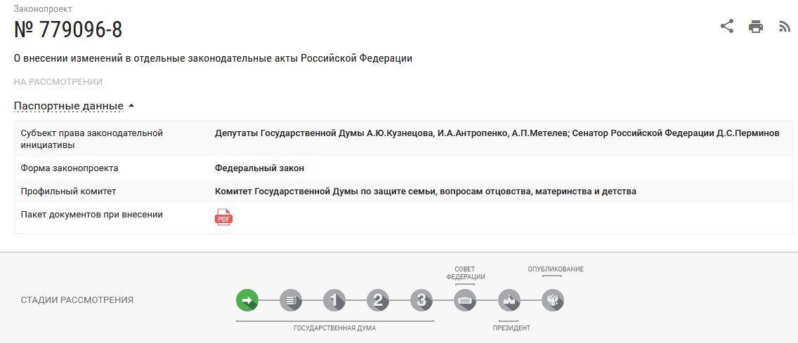798x343 pixels.
Task: Print the bill page via printer icon
Action: click(756, 27)
